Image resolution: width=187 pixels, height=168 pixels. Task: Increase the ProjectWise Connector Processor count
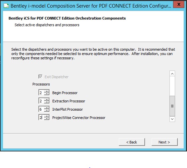(x=47, y=116)
